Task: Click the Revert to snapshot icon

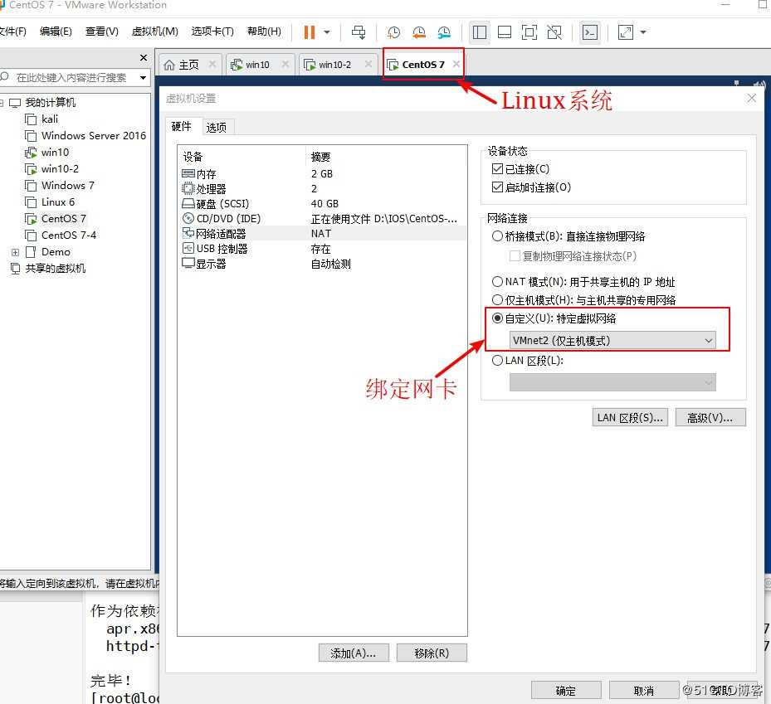Action: [419, 32]
